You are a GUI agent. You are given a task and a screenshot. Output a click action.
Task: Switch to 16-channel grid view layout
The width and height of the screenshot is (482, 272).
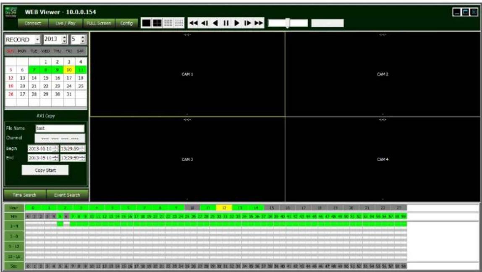click(x=179, y=23)
